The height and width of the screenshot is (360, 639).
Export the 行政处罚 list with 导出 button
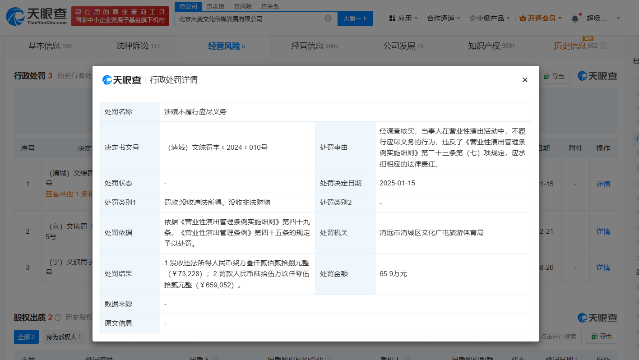(x=554, y=77)
